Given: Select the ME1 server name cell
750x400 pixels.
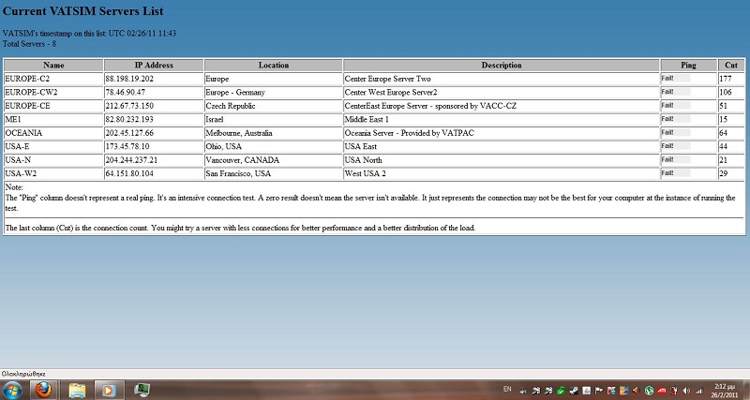Looking at the screenshot, I should click(x=53, y=120).
